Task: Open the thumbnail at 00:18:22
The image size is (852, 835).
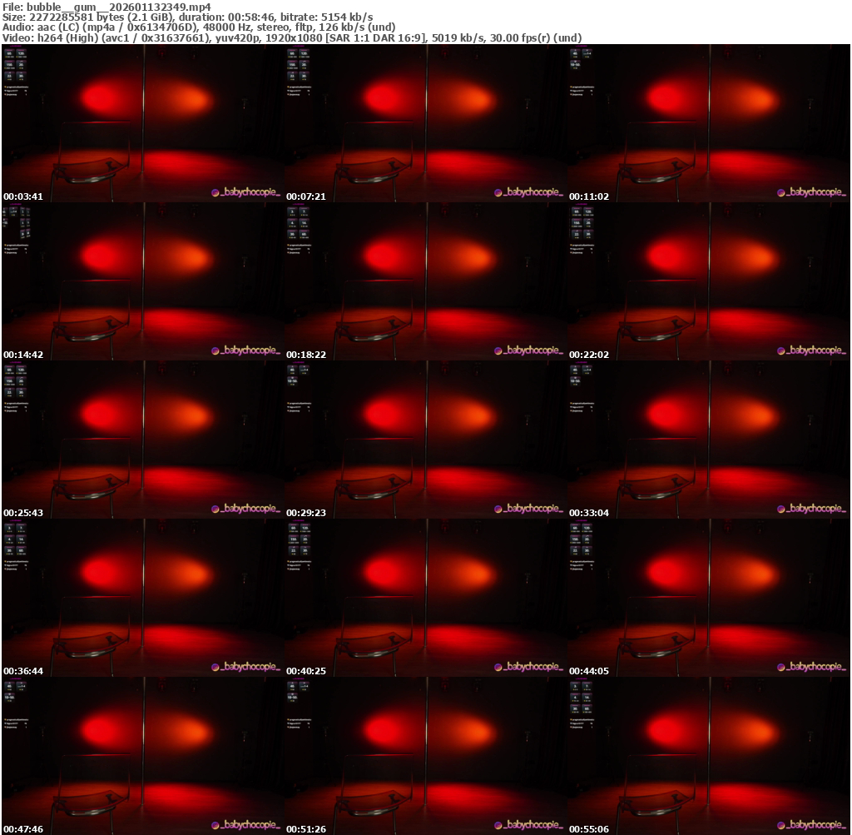Action: tap(425, 281)
